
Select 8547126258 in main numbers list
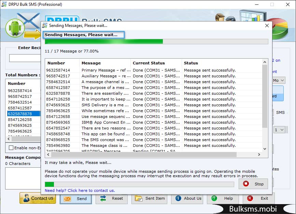click(x=24, y=120)
